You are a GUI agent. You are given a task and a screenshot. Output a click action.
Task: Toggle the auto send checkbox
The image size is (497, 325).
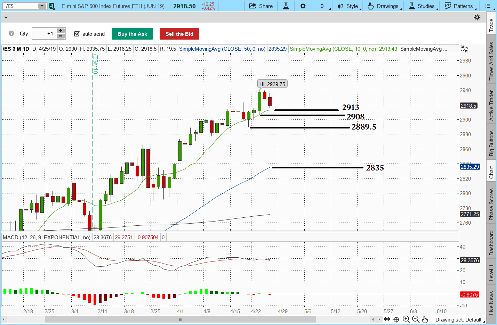[x=77, y=34]
